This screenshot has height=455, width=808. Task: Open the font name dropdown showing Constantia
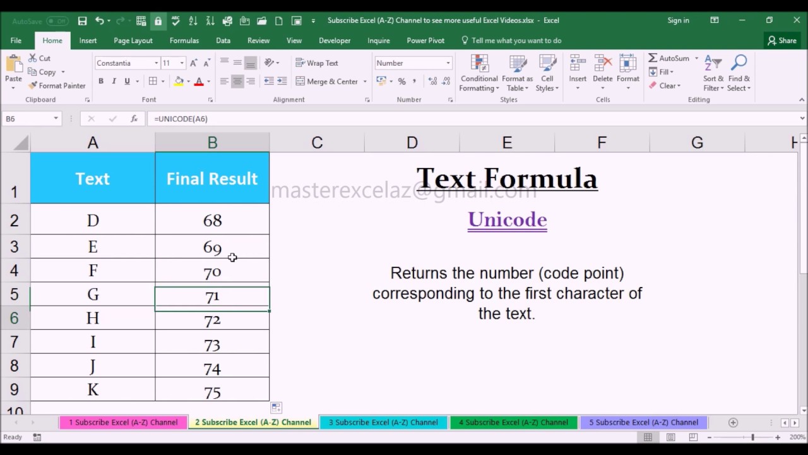[156, 63]
